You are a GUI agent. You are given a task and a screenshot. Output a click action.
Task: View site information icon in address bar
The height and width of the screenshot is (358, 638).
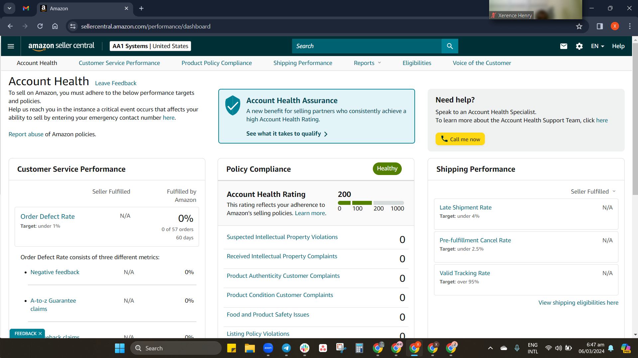(x=73, y=27)
